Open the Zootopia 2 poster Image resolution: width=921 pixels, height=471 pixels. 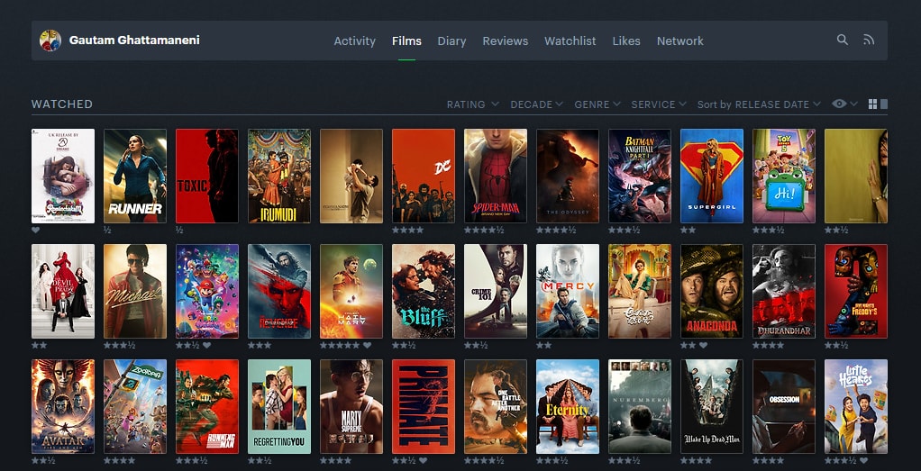tap(135, 406)
